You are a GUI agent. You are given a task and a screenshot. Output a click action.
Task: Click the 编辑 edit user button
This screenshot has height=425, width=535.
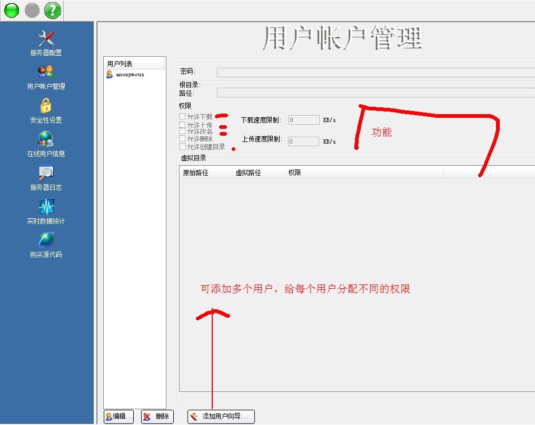[119, 417]
